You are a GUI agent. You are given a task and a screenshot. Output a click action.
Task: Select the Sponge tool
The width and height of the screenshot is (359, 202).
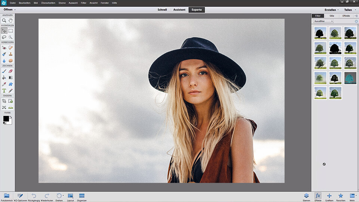point(10,61)
